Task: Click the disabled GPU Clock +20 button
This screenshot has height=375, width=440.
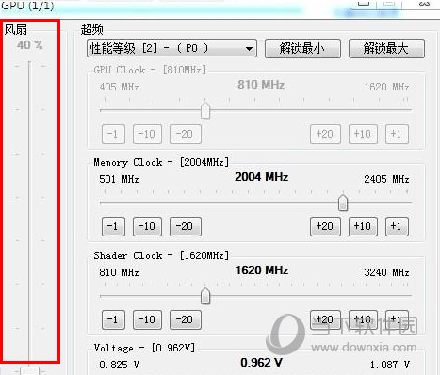Action: [x=325, y=134]
